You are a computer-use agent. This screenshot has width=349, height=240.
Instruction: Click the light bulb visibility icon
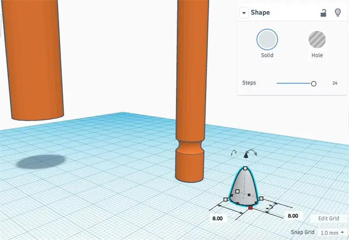[338, 13]
